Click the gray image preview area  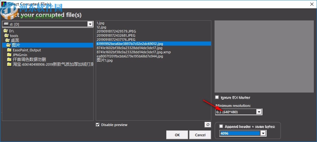click(x=264, y=56)
